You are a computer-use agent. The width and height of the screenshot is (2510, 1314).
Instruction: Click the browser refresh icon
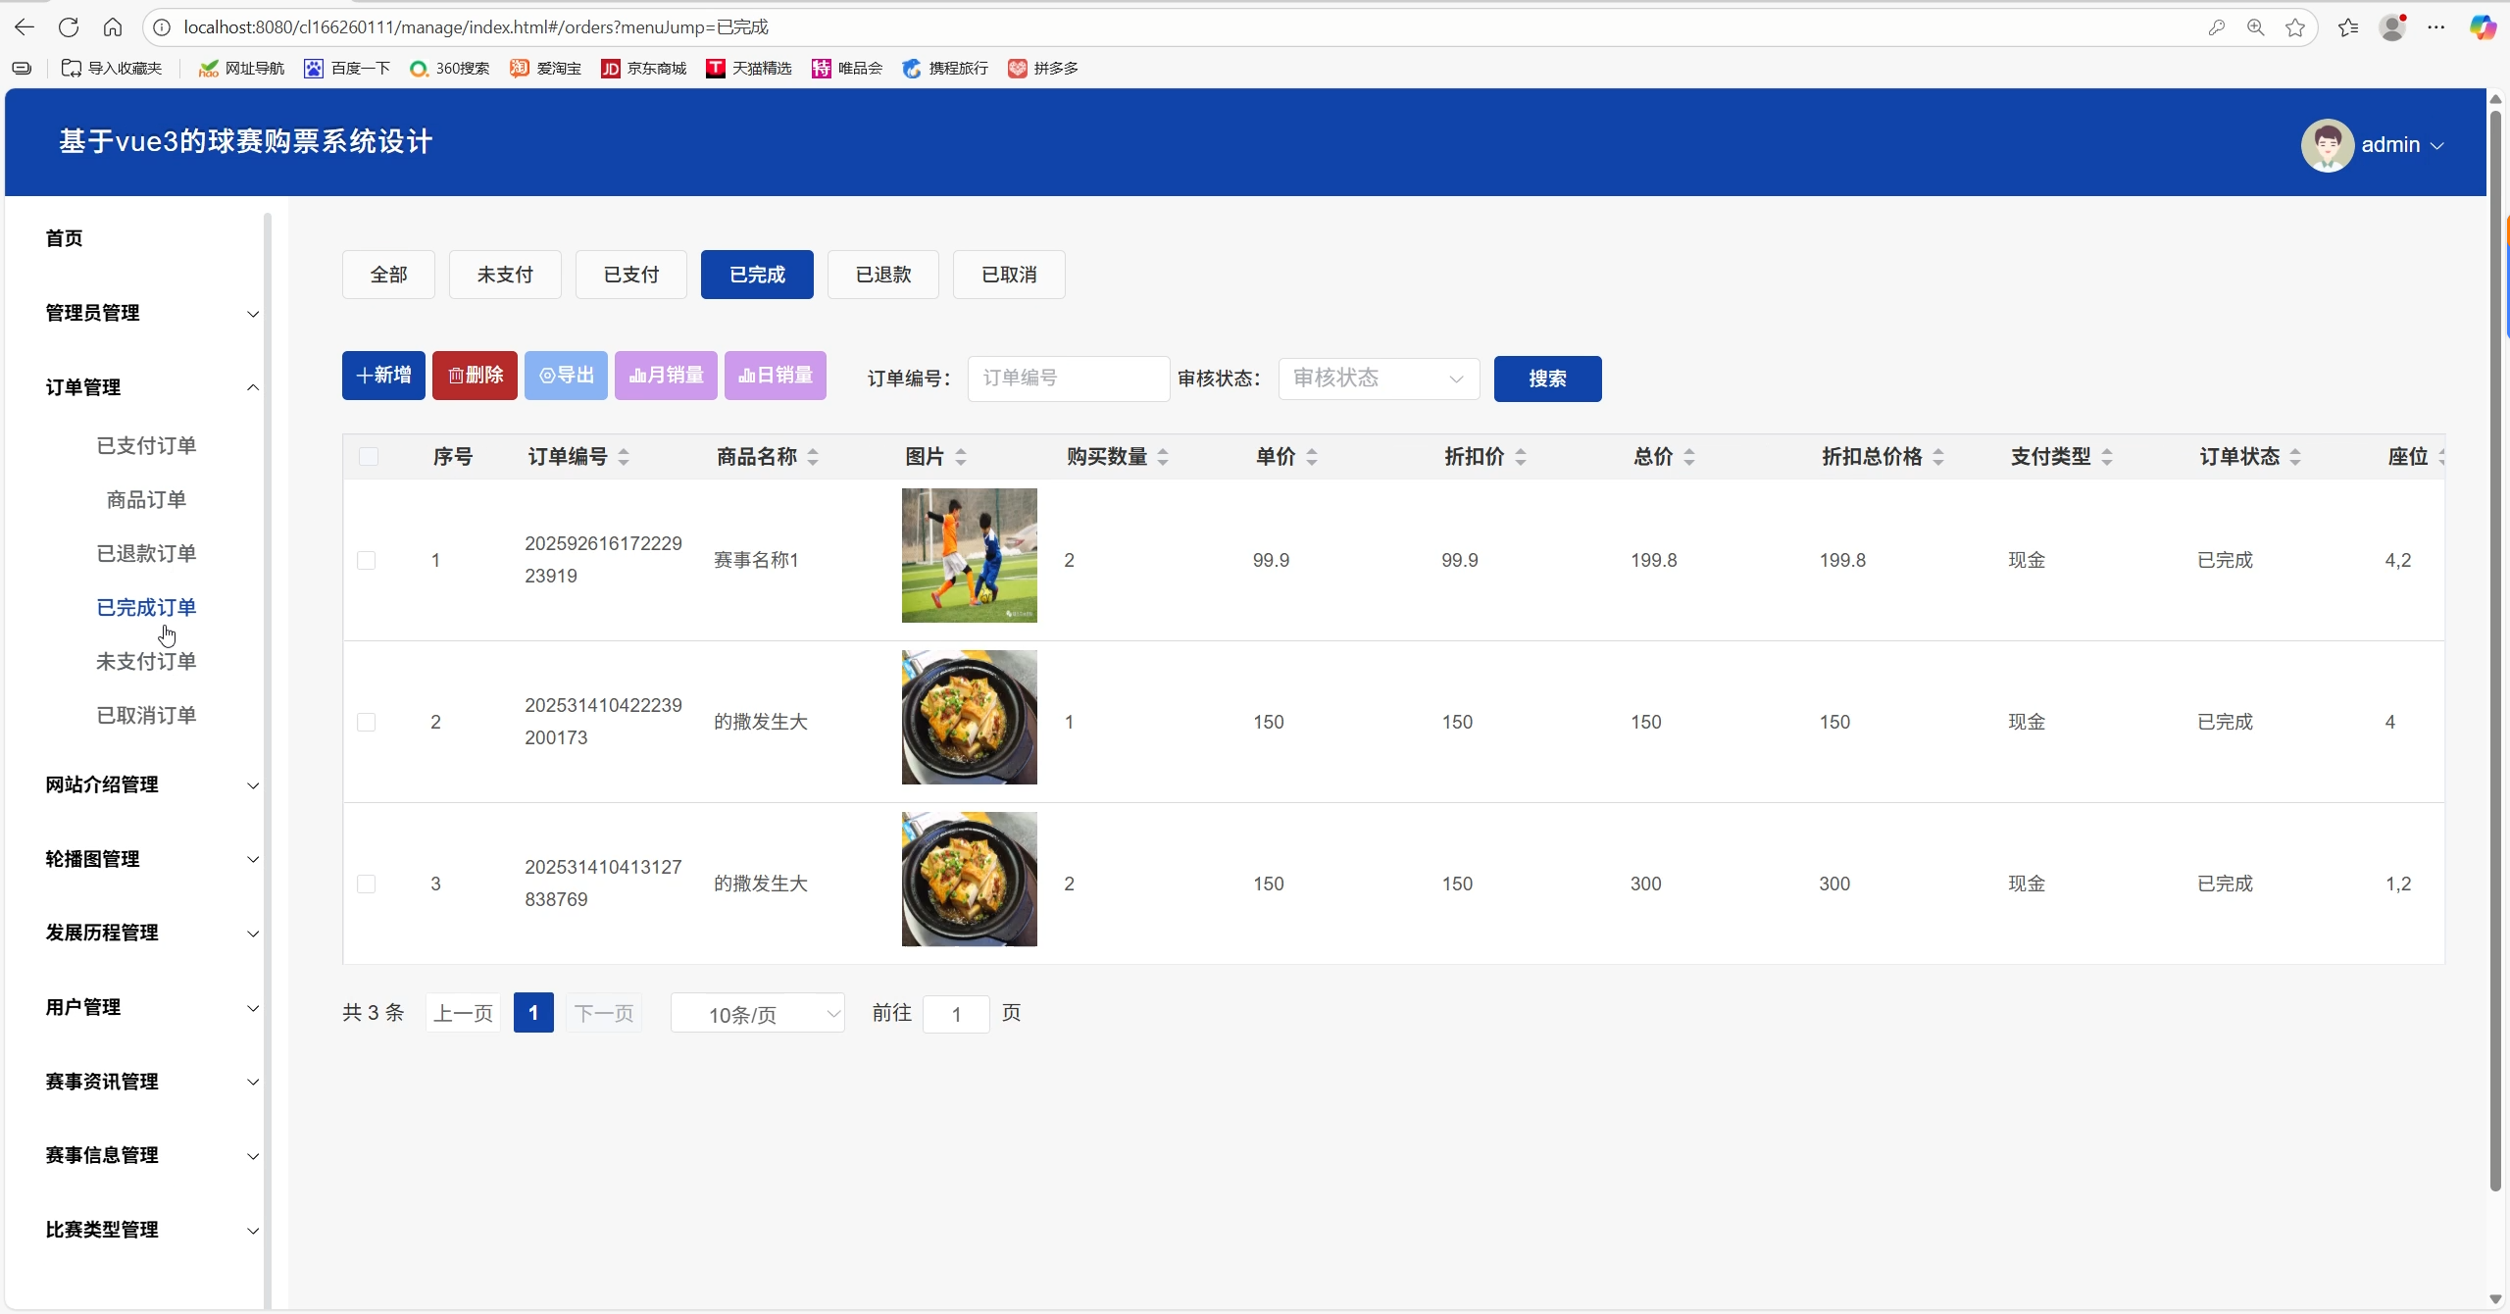click(68, 27)
